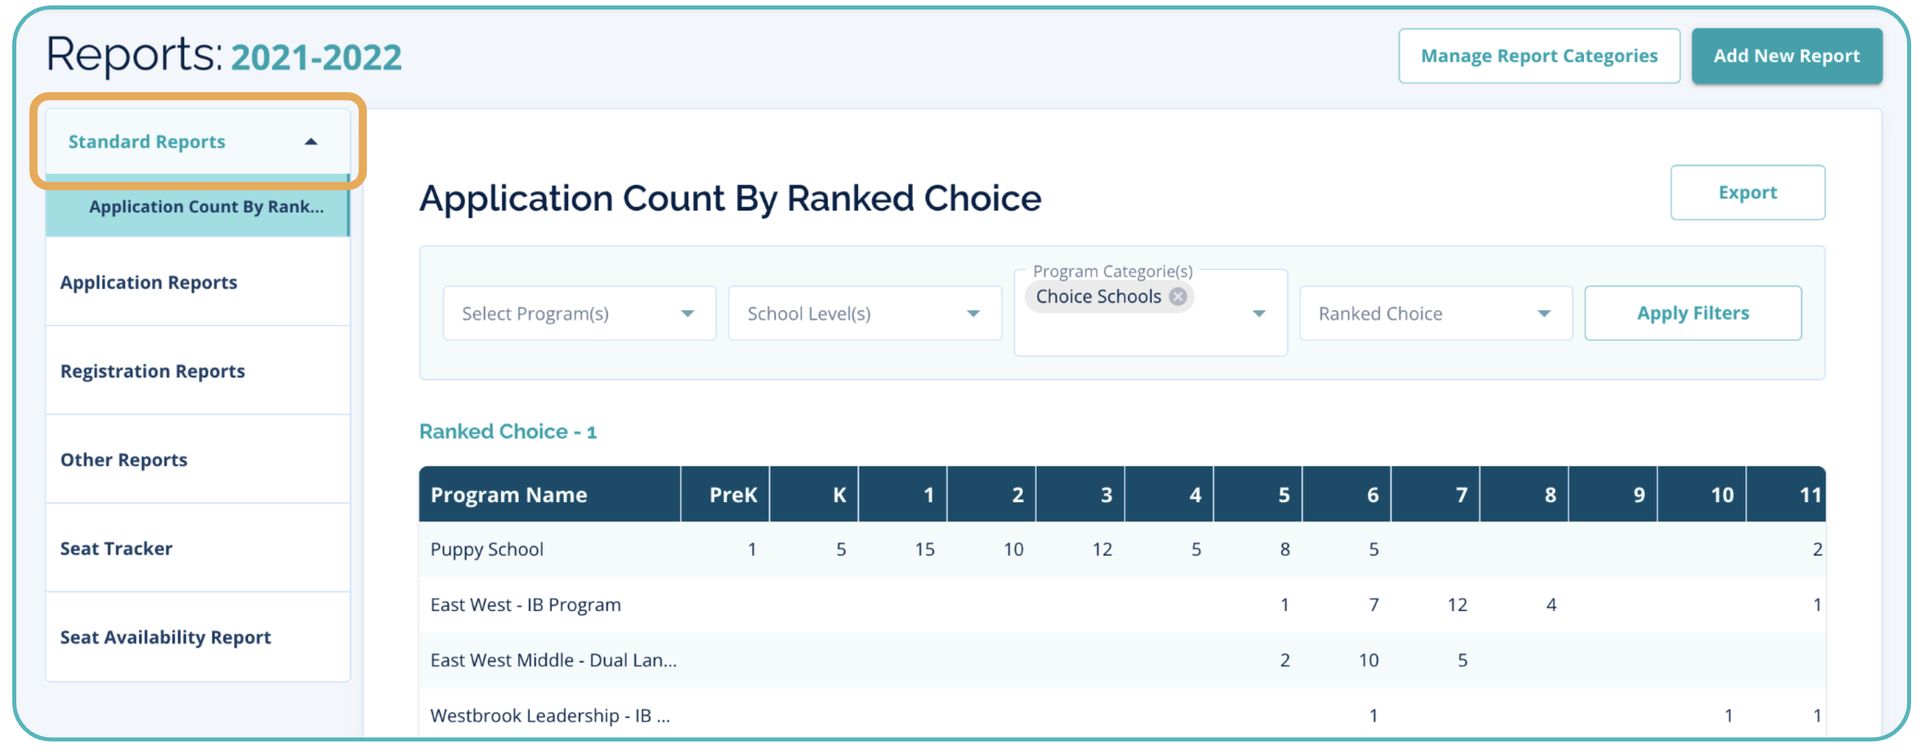Export the Application Count report
The image size is (1922, 752).
point(1747,192)
